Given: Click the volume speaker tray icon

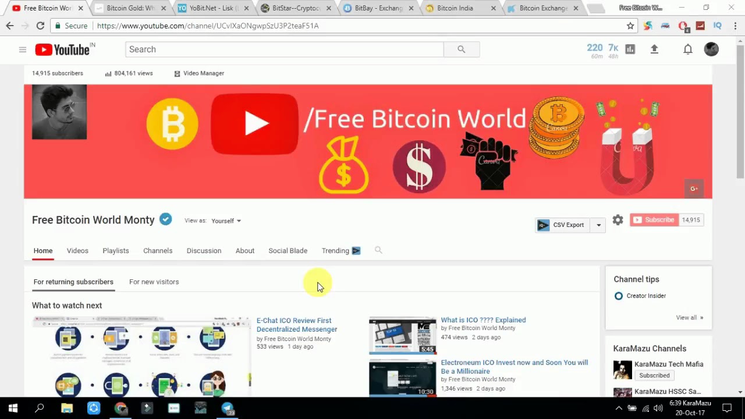Looking at the screenshot, I should tap(658, 408).
